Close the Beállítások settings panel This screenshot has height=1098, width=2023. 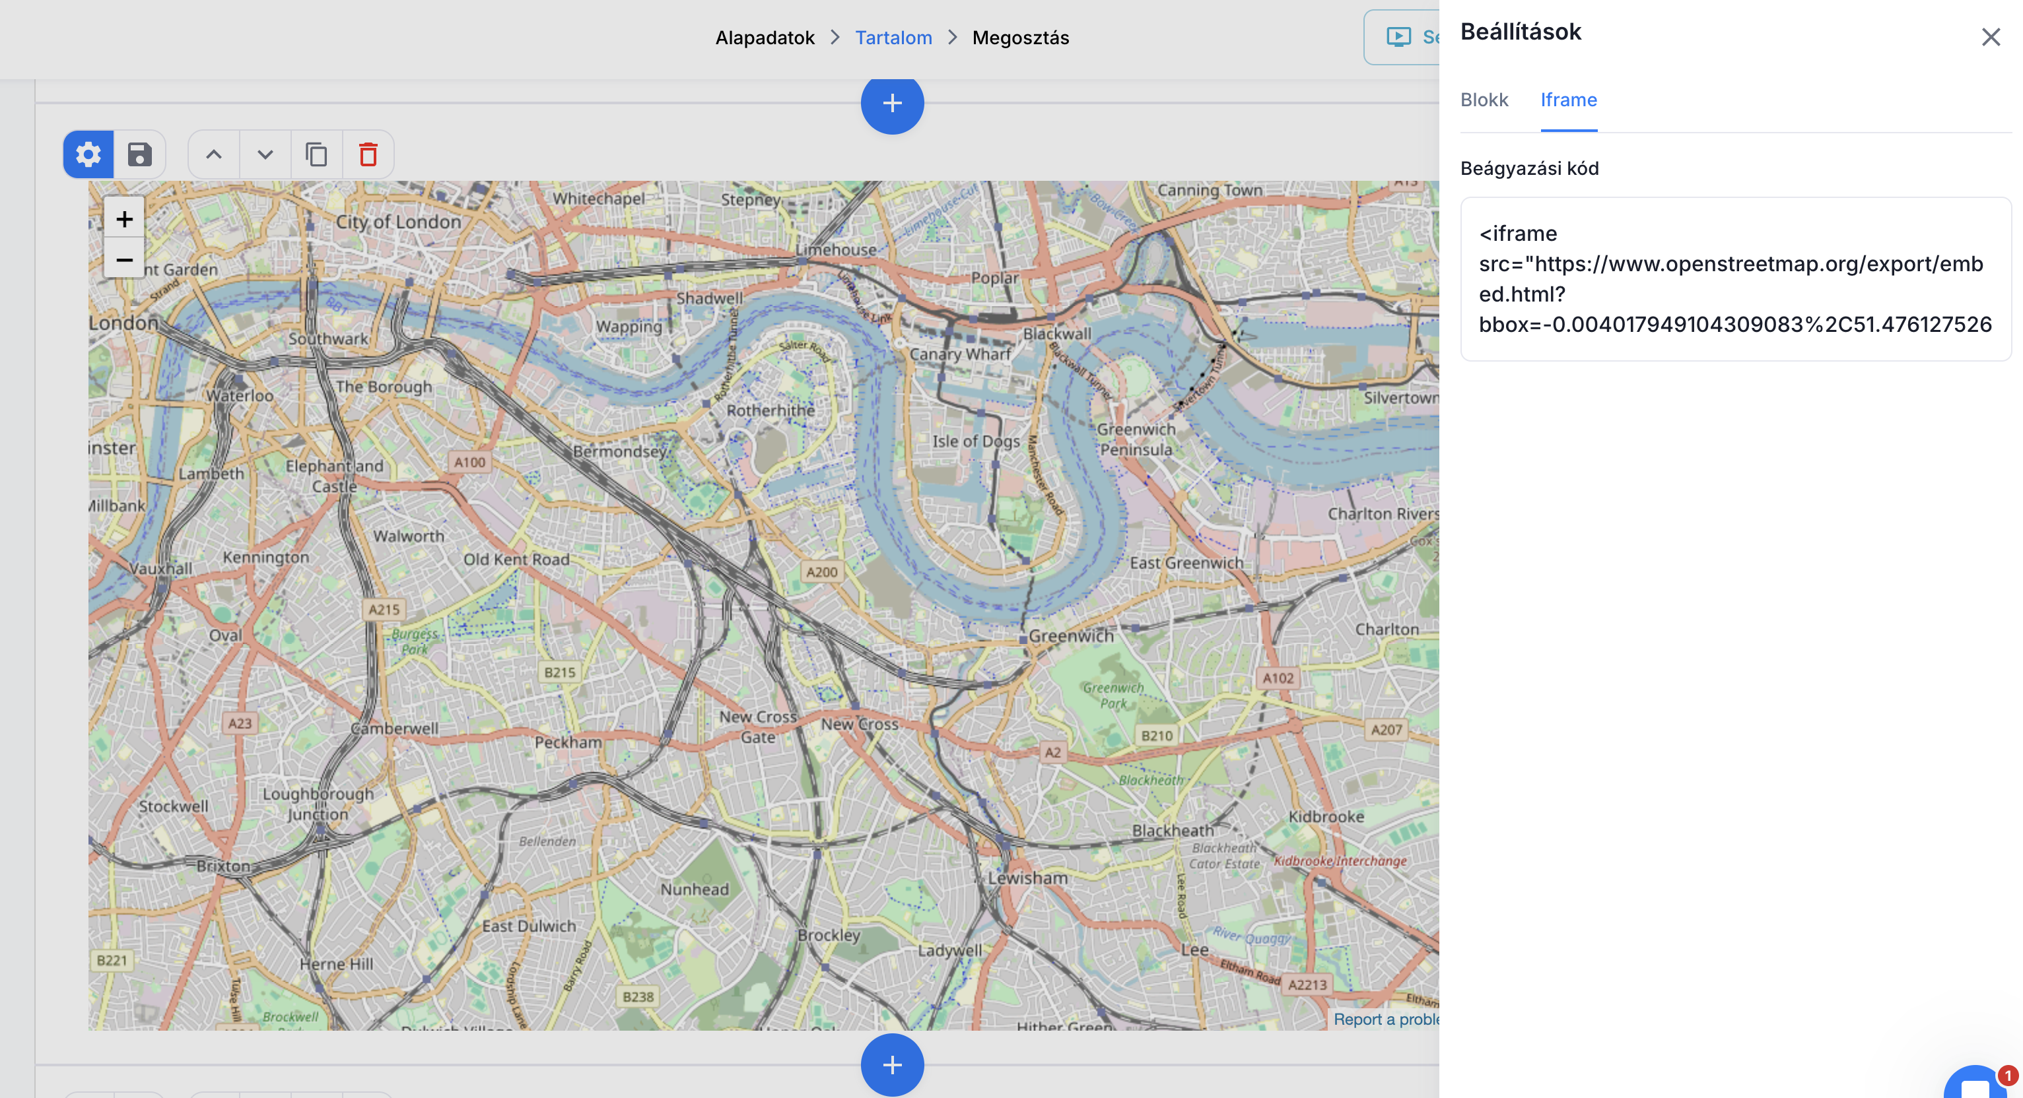coord(1990,37)
